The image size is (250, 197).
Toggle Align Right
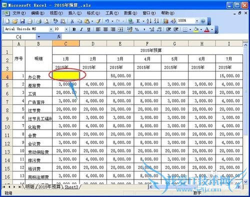click(113, 29)
